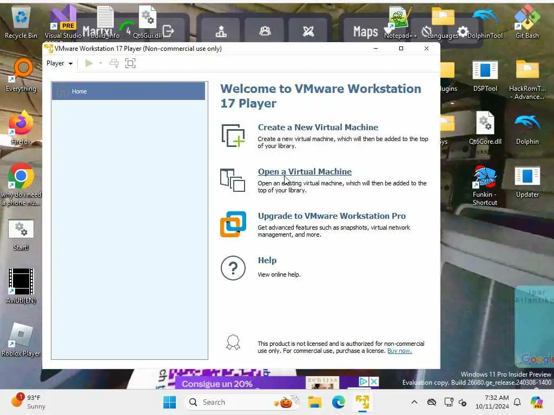Close the advertisement banner X button
Image resolution: width=554 pixels, height=415 pixels.
(374, 381)
